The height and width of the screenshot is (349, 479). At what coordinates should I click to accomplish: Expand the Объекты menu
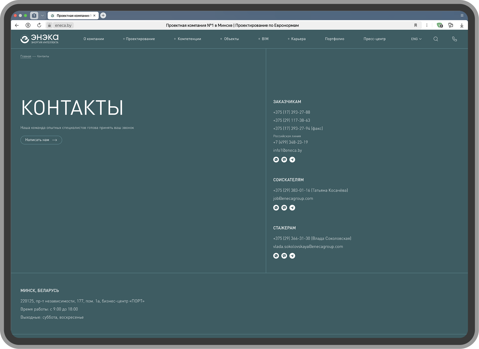(229, 39)
